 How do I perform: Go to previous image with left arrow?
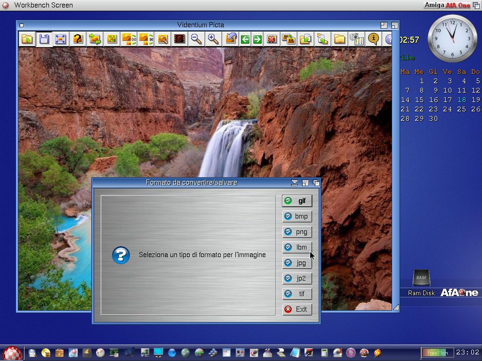pyautogui.click(x=245, y=39)
